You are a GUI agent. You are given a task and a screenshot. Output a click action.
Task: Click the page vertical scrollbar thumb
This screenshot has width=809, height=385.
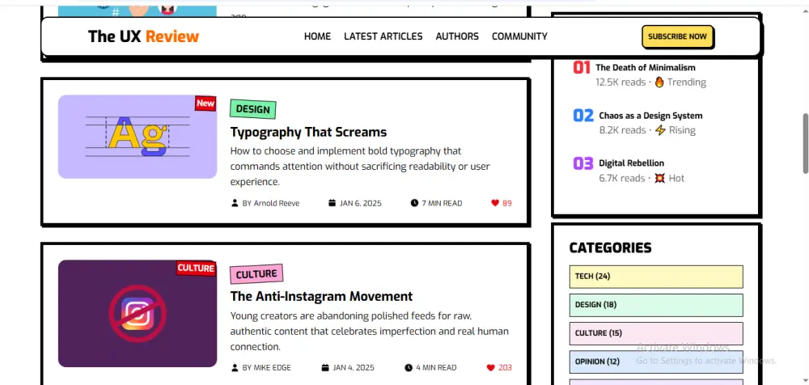point(805,142)
